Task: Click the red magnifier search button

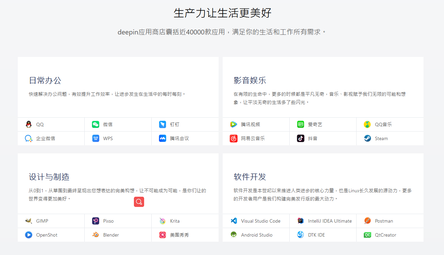Action: pyautogui.click(x=139, y=202)
